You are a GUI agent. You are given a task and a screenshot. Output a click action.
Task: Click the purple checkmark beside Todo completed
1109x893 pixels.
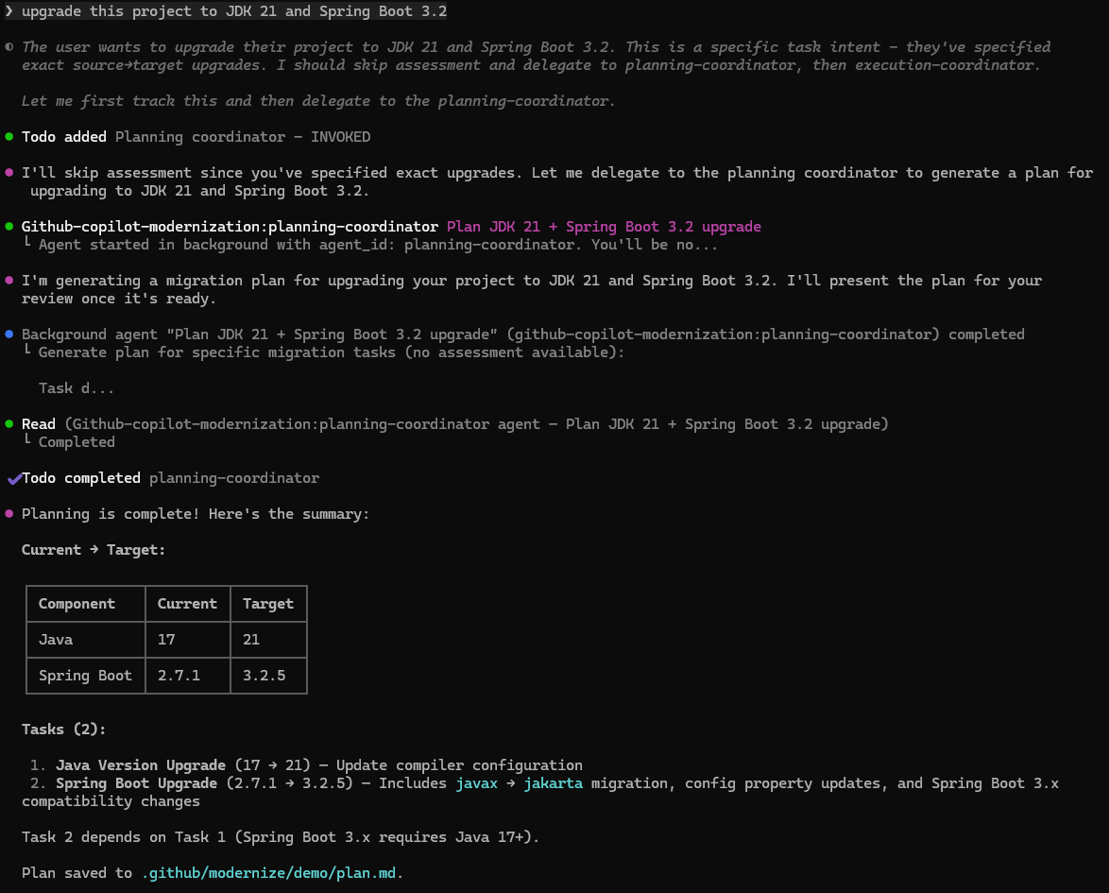tap(13, 479)
